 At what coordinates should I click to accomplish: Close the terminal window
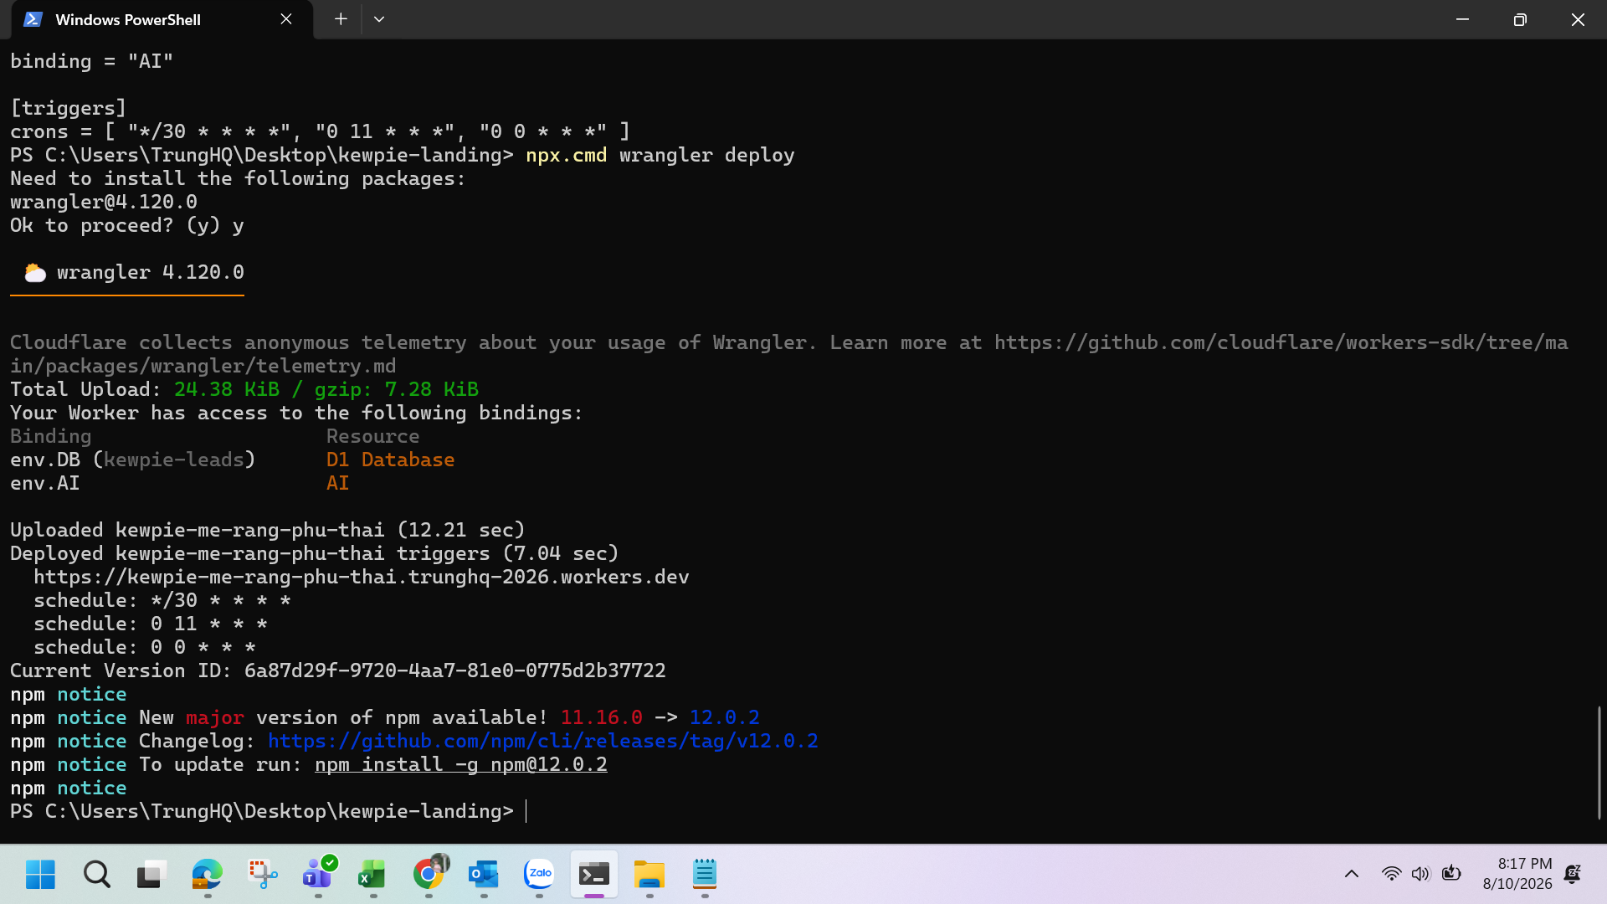click(x=1578, y=19)
